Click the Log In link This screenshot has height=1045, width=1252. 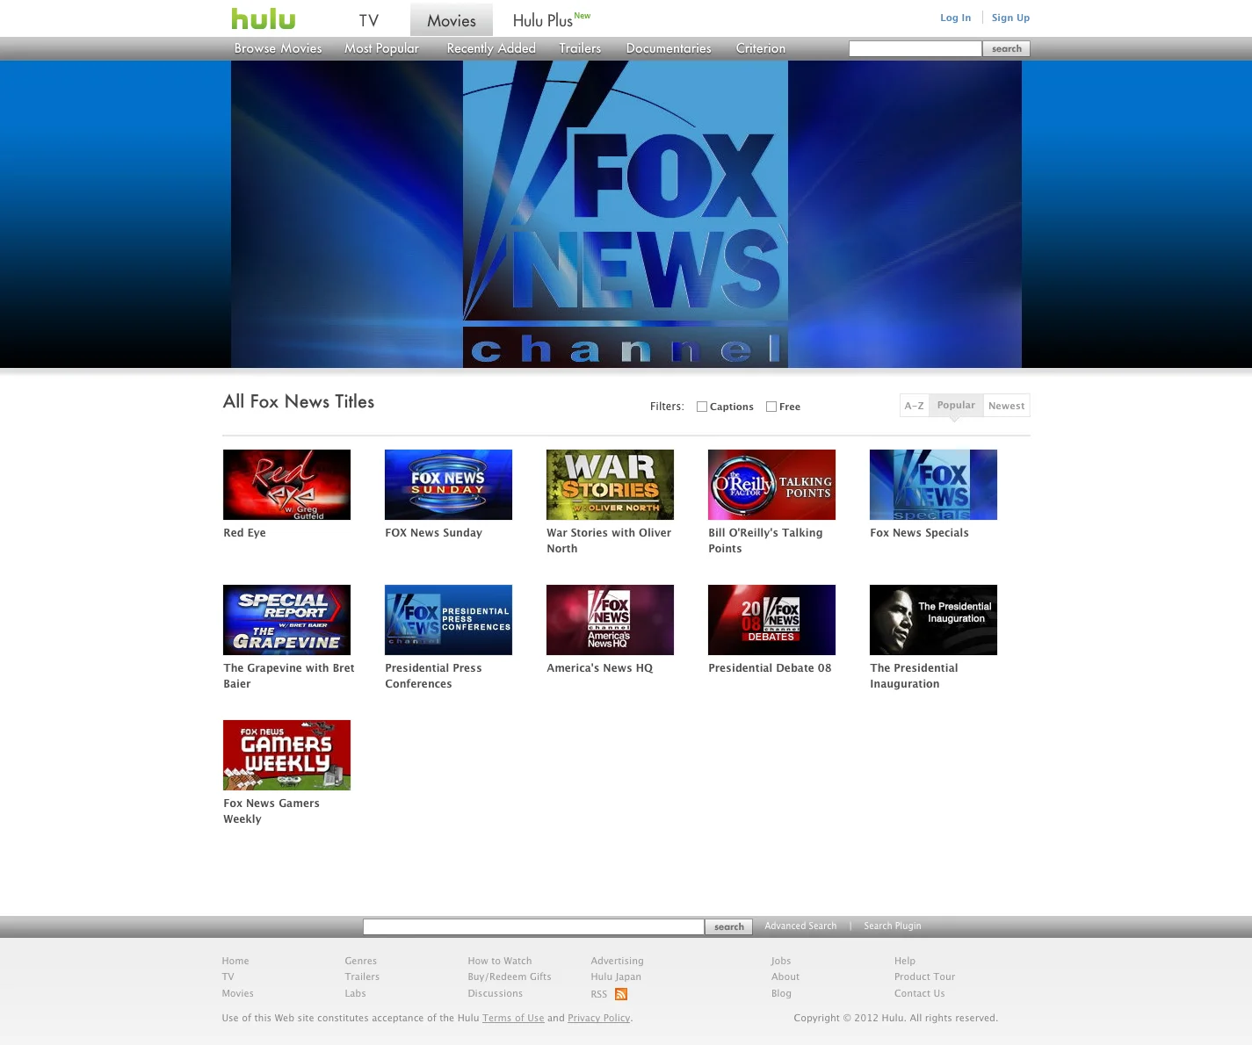coord(955,18)
